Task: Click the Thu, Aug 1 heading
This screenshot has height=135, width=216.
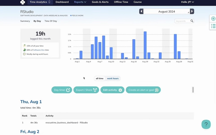Action: point(31,102)
